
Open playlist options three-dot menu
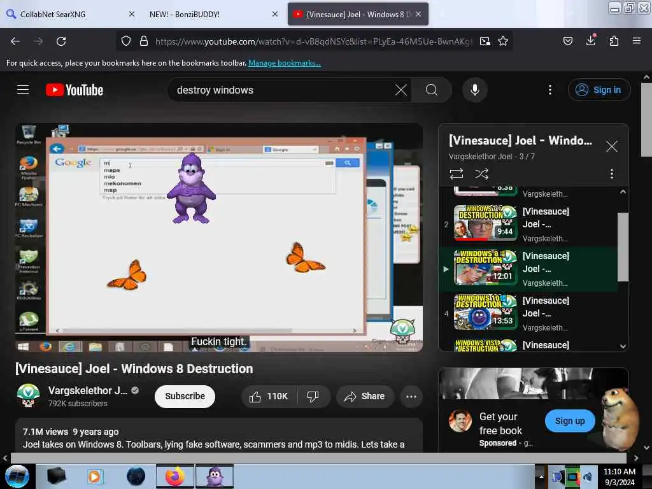point(612,174)
